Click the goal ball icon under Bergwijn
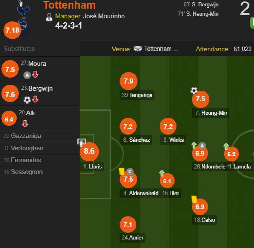This screenshot has width=254, height=248. click(x=27, y=100)
